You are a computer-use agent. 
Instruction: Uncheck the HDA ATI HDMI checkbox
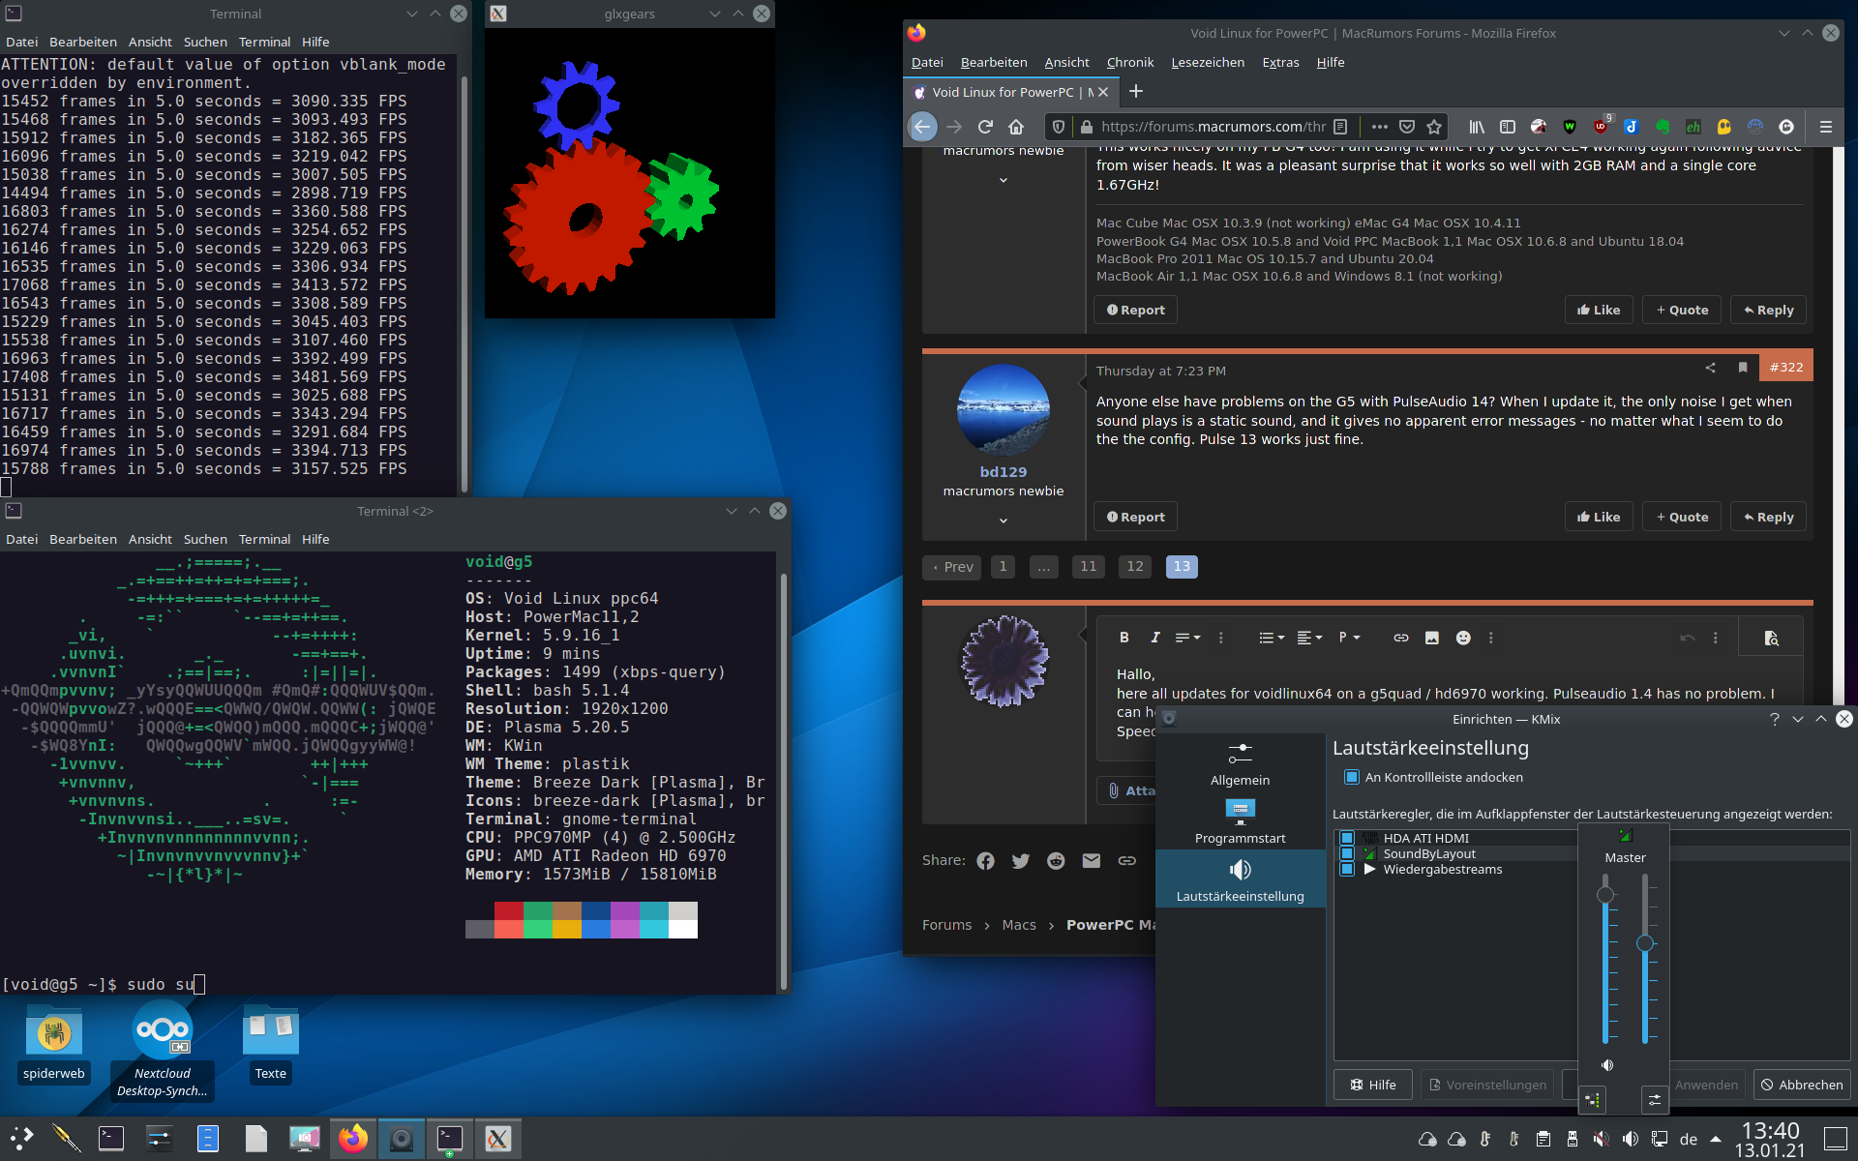coord(1346,839)
